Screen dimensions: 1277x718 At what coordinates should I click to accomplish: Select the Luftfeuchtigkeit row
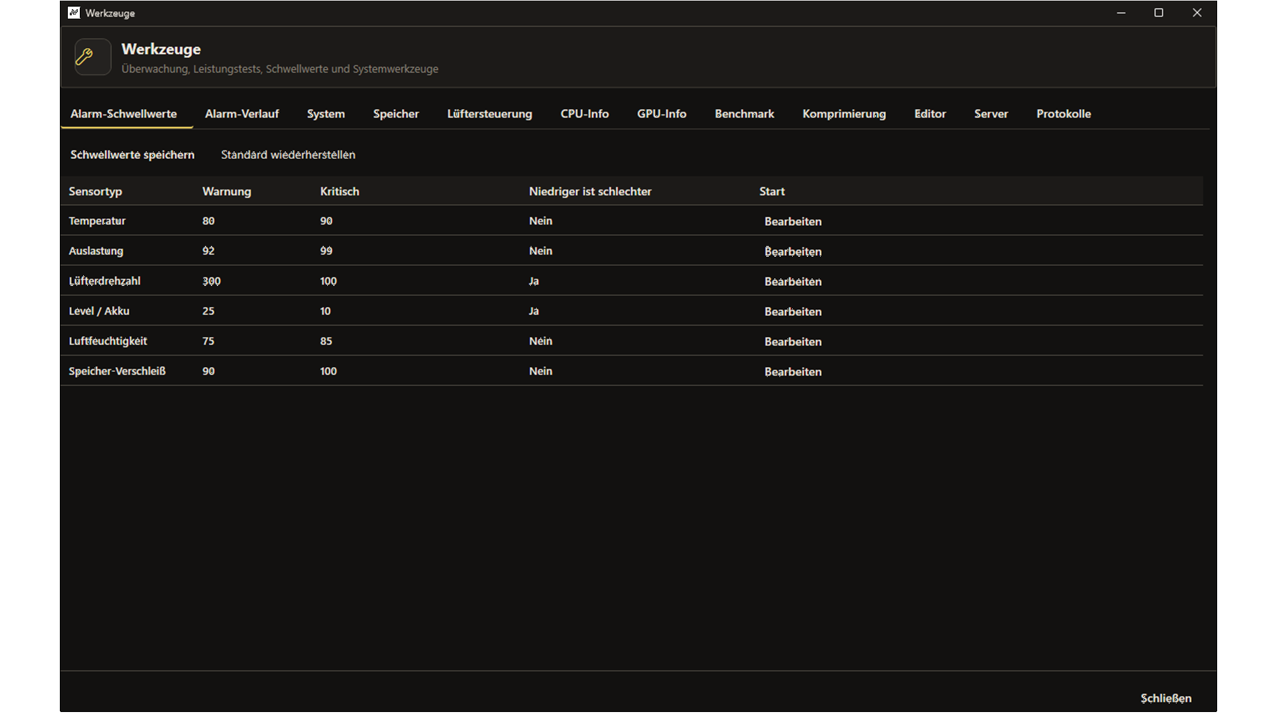632,341
